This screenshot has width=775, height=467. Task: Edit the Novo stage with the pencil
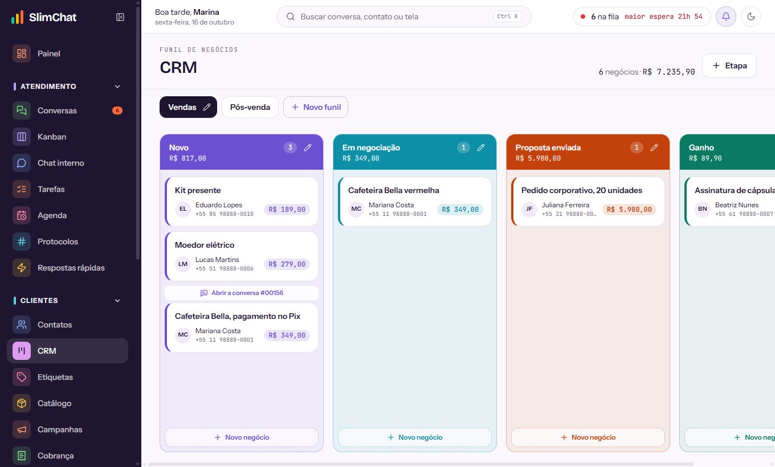click(x=308, y=148)
